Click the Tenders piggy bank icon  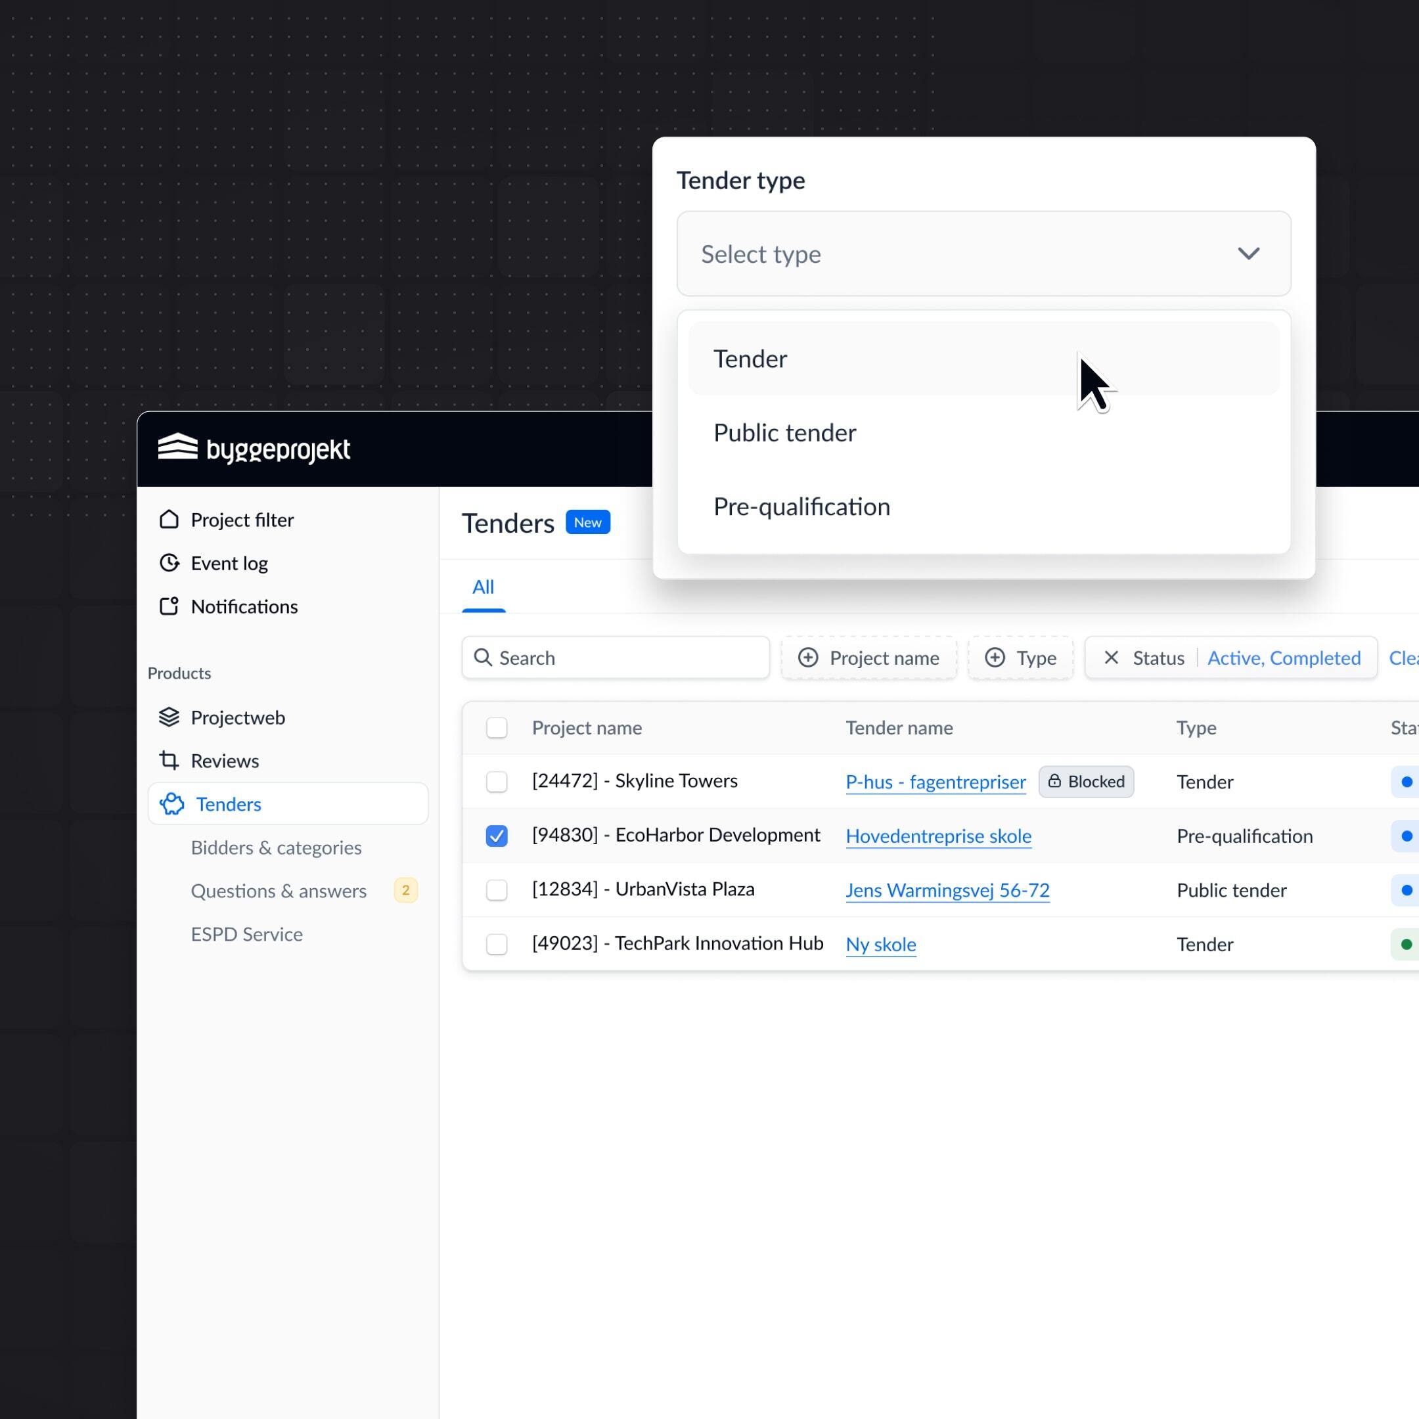pyautogui.click(x=172, y=803)
